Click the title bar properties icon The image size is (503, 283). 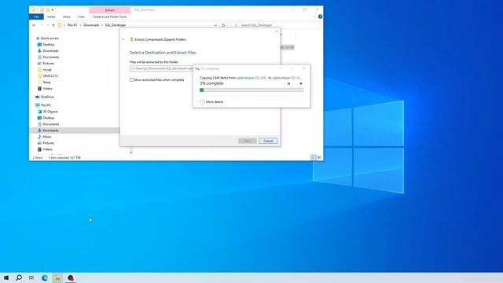pos(42,10)
